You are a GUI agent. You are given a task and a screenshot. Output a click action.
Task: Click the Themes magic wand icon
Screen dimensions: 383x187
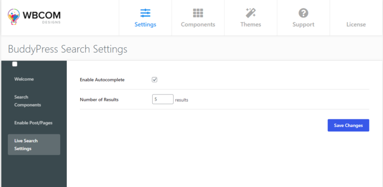(x=251, y=13)
